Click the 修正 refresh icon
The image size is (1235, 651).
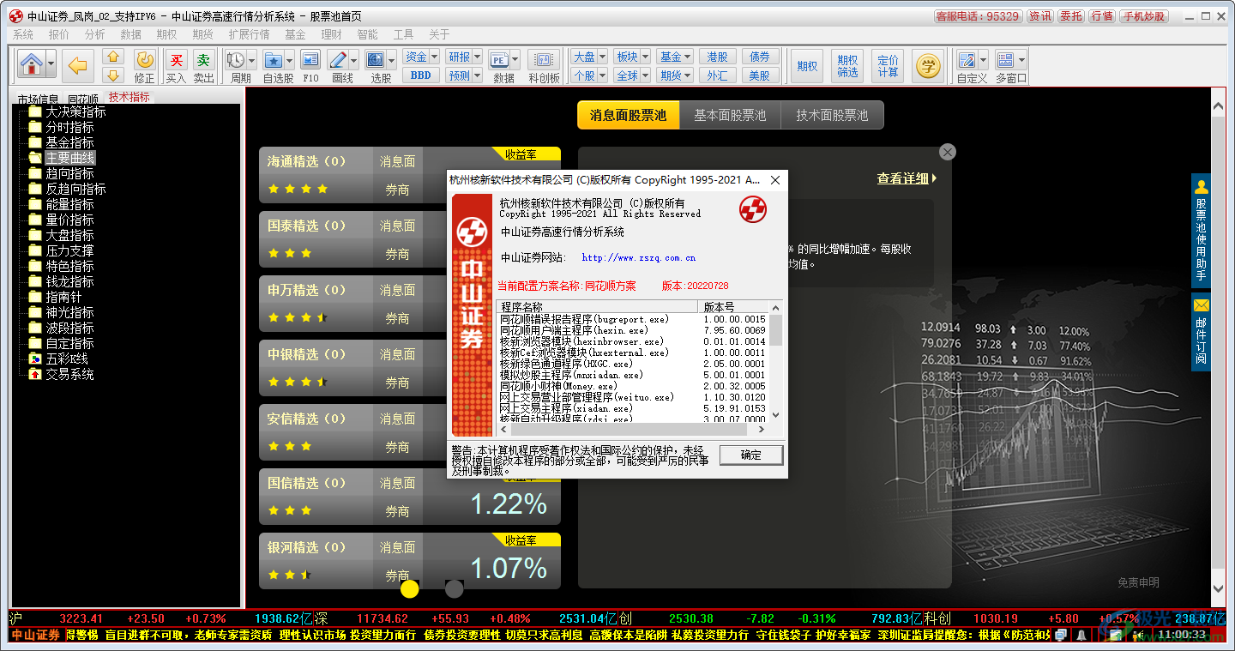(x=145, y=60)
